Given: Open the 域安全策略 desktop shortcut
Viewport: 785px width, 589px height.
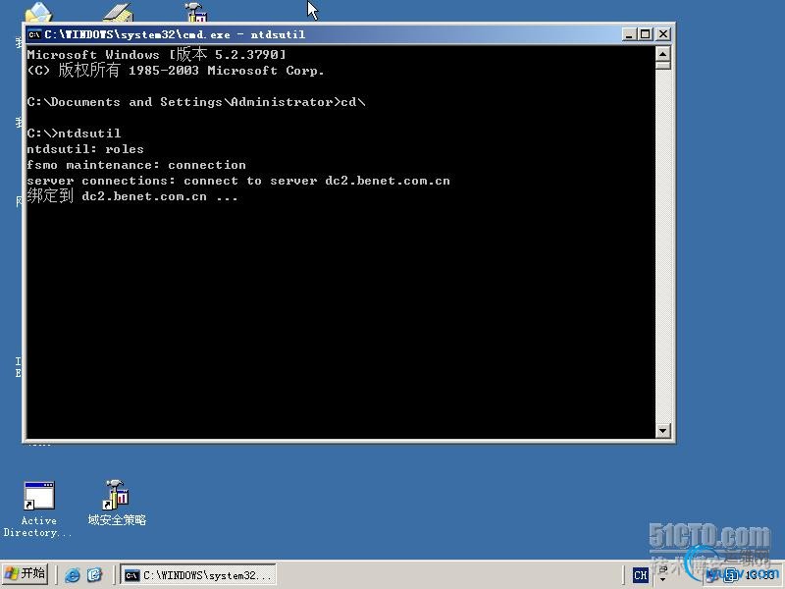Looking at the screenshot, I should [x=116, y=504].
